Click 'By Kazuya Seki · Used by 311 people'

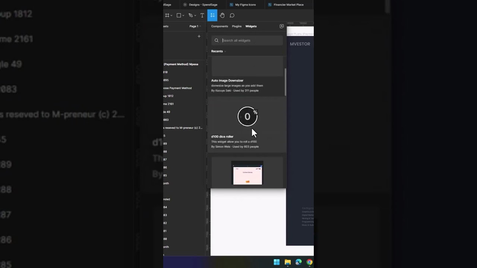(x=235, y=90)
